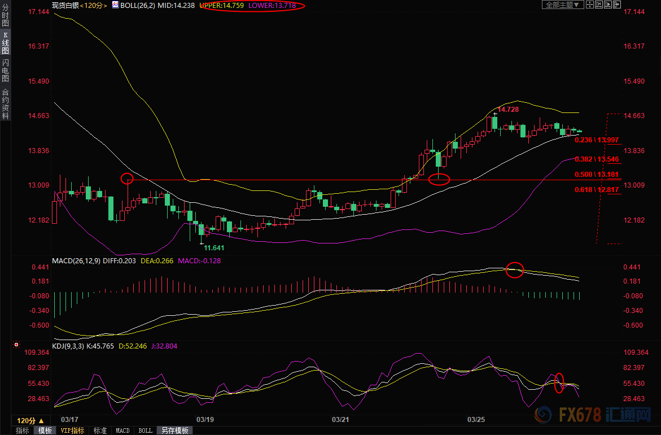Expand the 120分 period selector at bottom
This screenshot has height=435, width=661.
(x=29, y=420)
